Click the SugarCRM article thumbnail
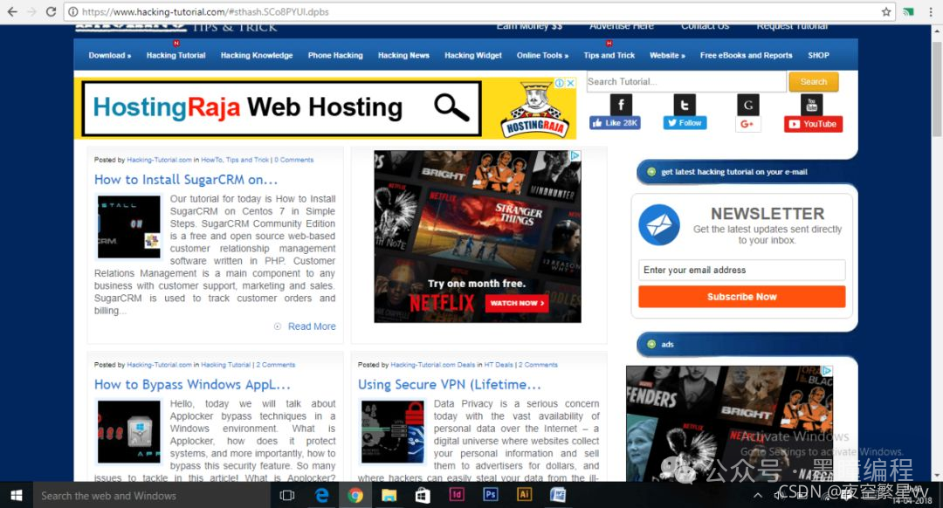The height and width of the screenshot is (508, 943). [x=128, y=227]
